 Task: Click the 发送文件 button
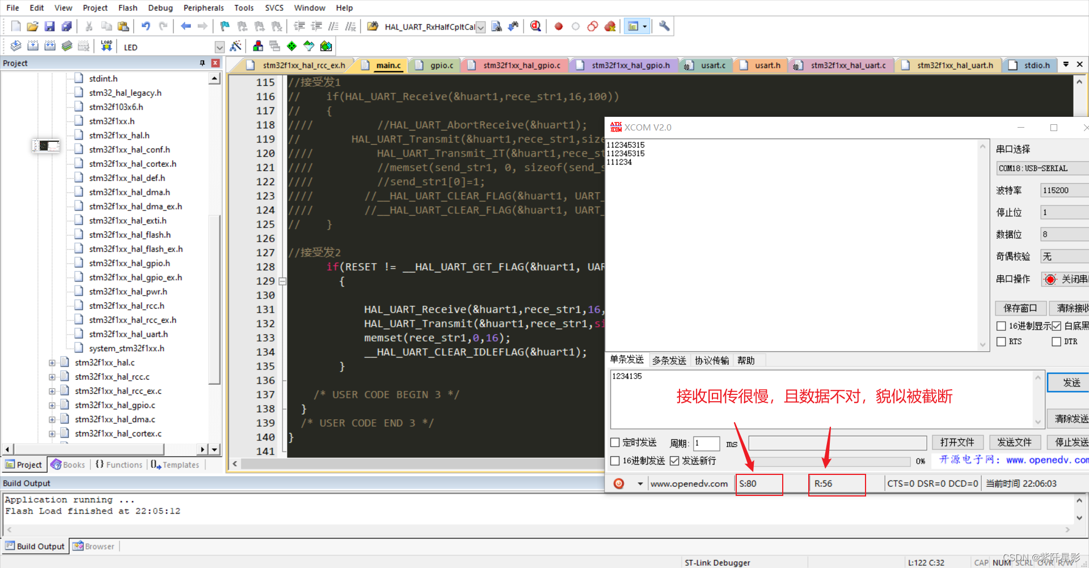[1014, 443]
